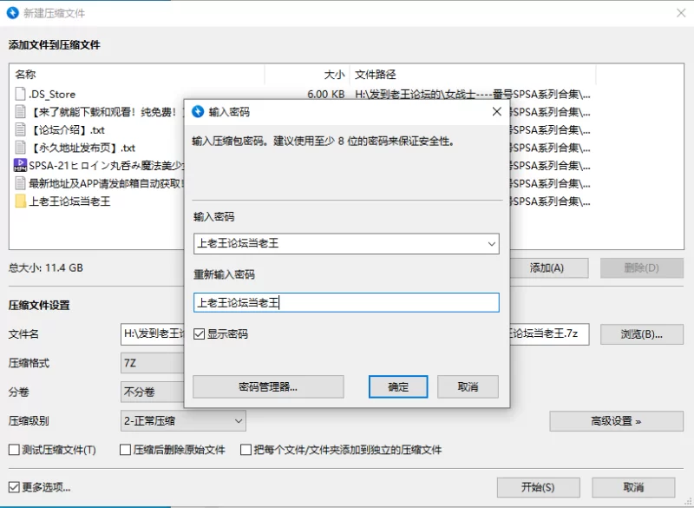The width and height of the screenshot is (694, 508).
Task: Check 把每个文件/文件夹添加到独立的压缩文件 option
Action: pos(246,450)
